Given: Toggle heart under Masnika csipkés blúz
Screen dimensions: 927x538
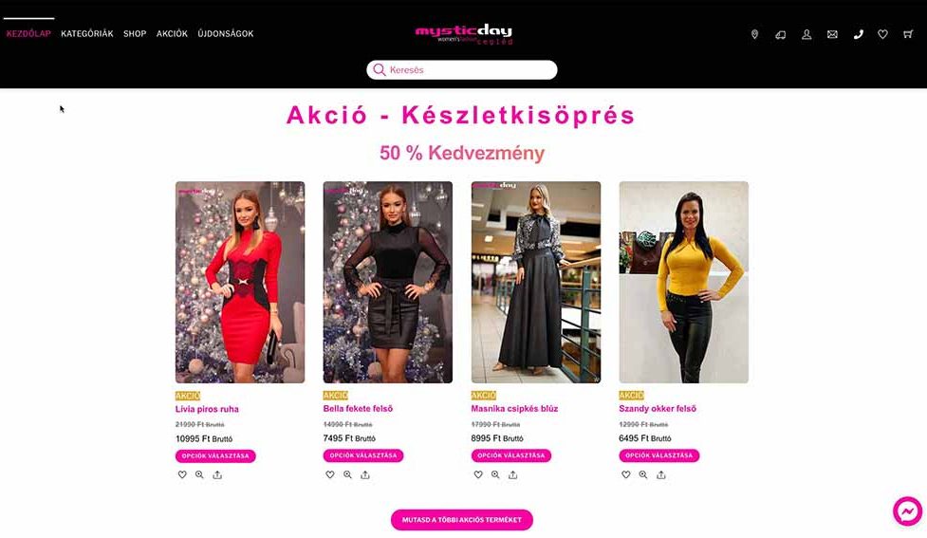Looking at the screenshot, I should (x=477, y=474).
